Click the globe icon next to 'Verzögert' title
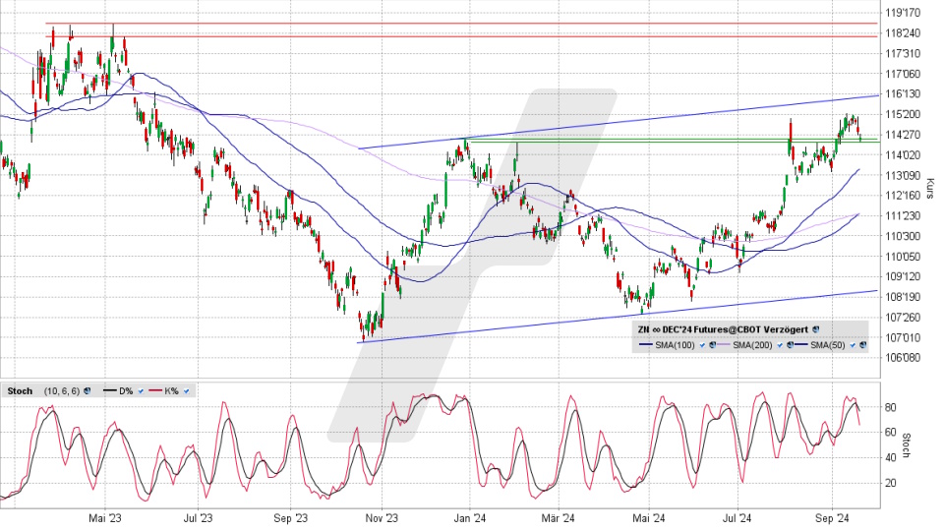The height and width of the screenshot is (531, 944). tap(816, 329)
